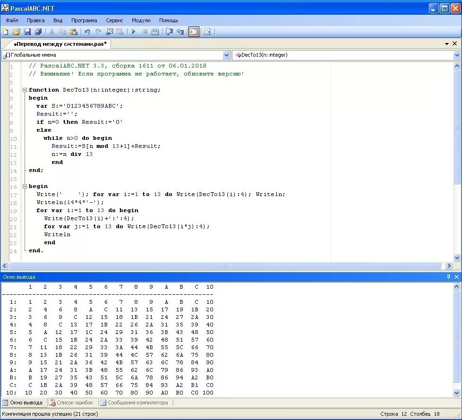Click the editor vertical scrollbar thumb
Viewport: 462px width, 420px height.
pyautogui.click(x=457, y=127)
